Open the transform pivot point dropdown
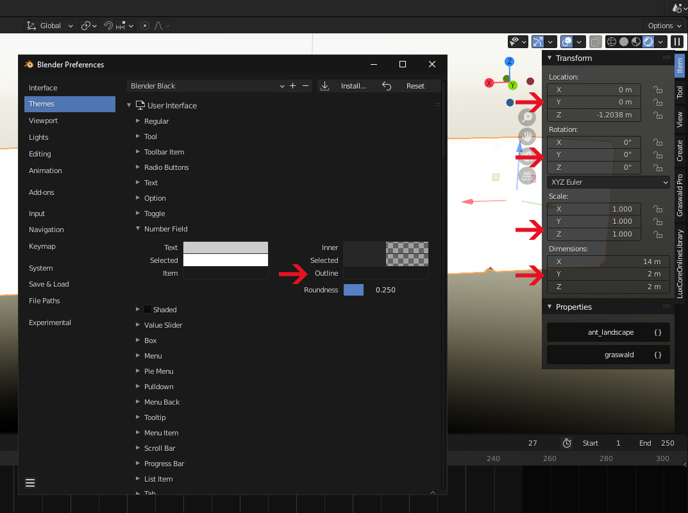 [88, 26]
